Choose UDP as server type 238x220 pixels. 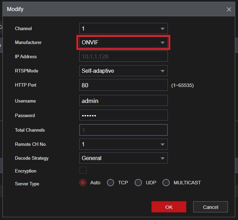[138, 183]
